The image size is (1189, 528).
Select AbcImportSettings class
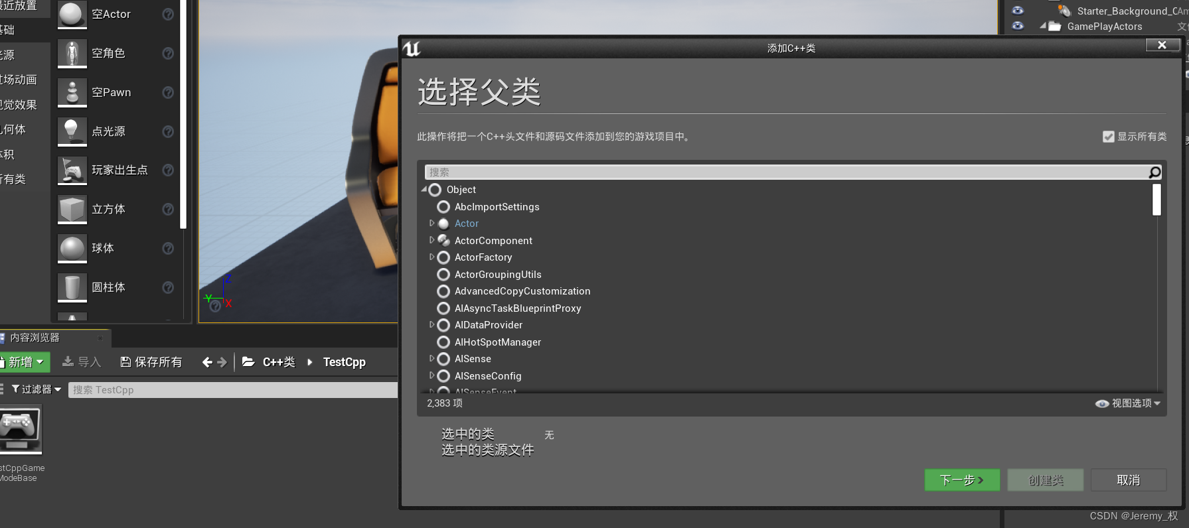[x=497, y=207]
